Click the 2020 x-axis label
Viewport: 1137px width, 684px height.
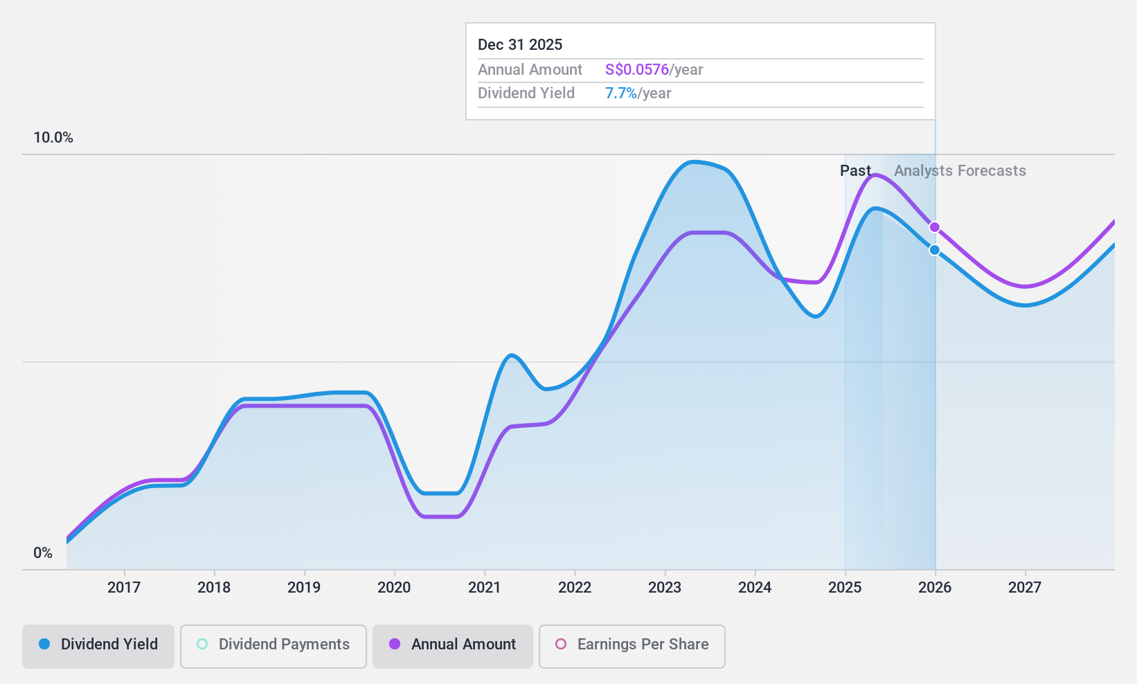tap(394, 588)
